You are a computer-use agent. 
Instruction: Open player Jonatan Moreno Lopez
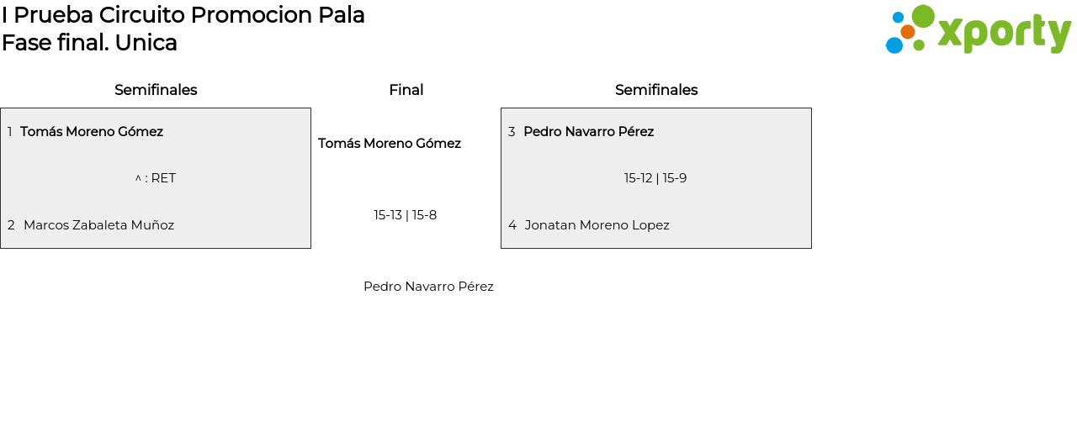(x=597, y=225)
